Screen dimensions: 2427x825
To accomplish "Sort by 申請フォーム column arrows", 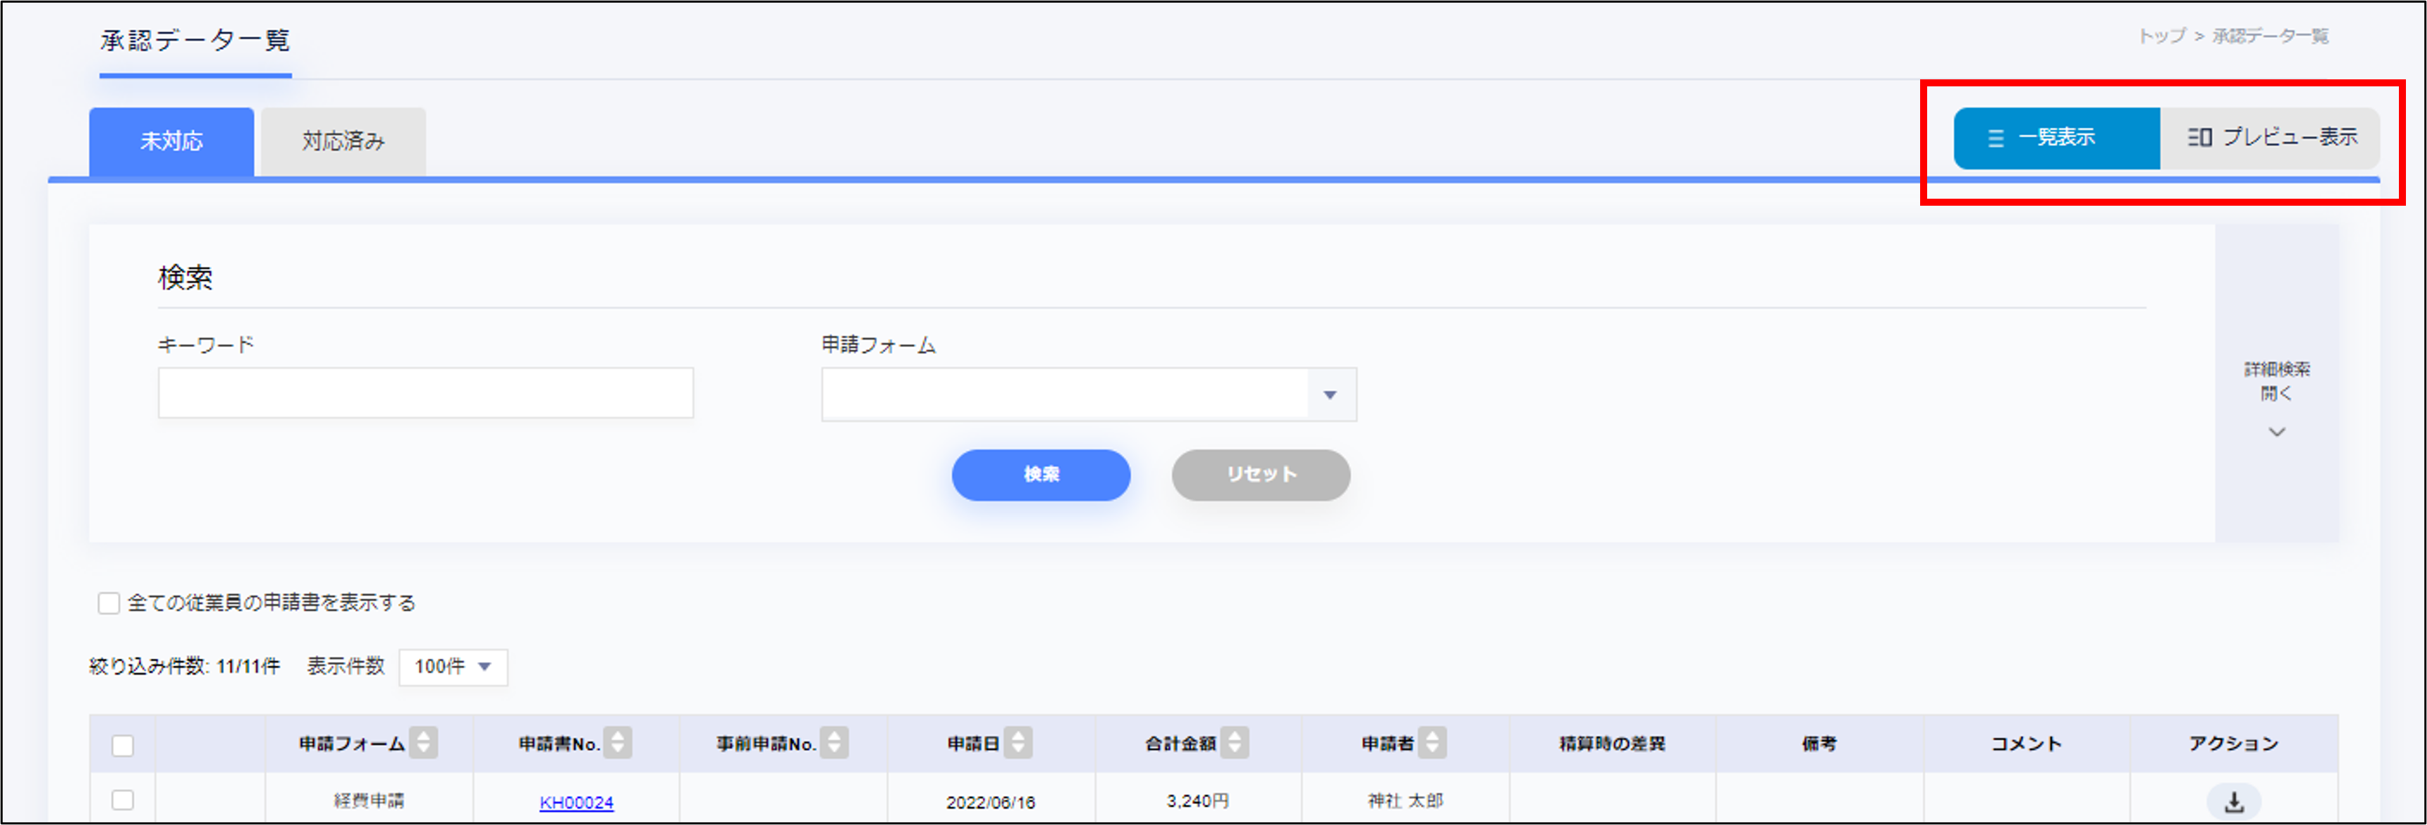I will coord(424,743).
